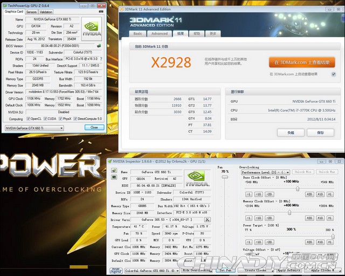Open the 3DMark 更多 tab
This screenshot has height=276, width=345.
click(x=213, y=33)
